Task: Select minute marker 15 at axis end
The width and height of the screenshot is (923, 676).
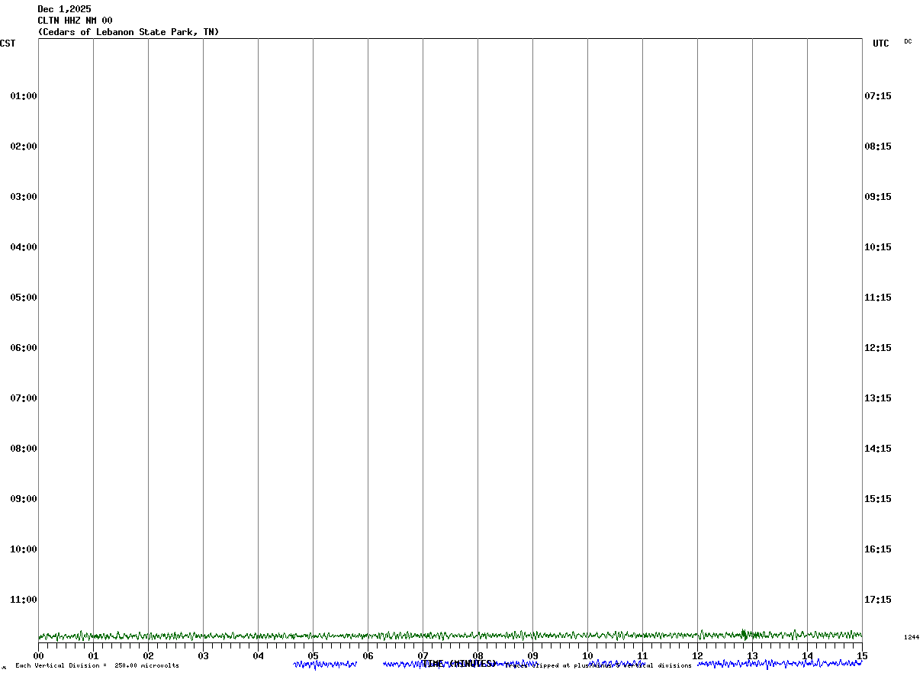Action: 862,656
